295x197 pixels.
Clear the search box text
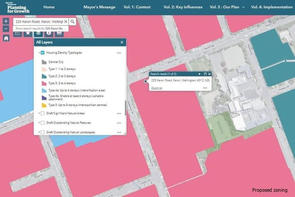(66, 22)
